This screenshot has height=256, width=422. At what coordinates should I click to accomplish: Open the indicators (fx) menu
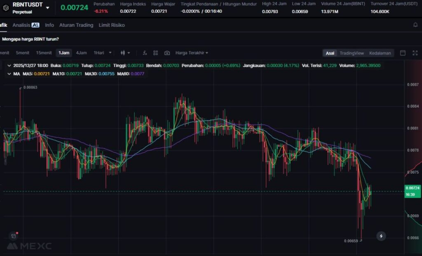point(145,53)
